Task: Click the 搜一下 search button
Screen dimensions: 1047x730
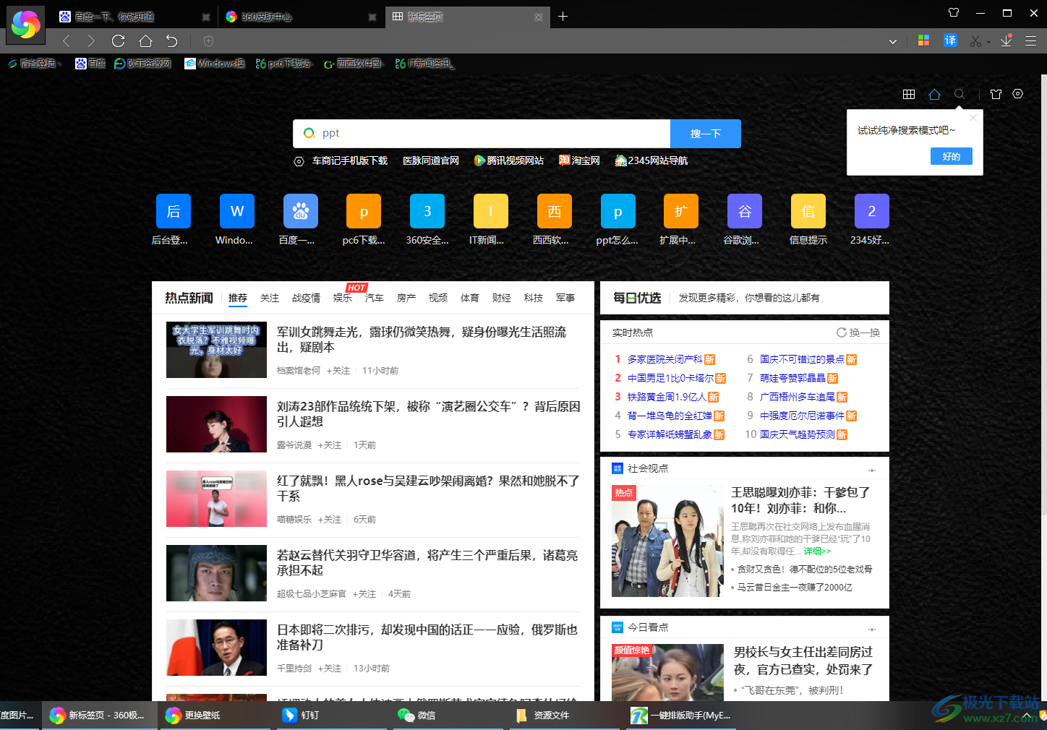Action: tap(706, 134)
